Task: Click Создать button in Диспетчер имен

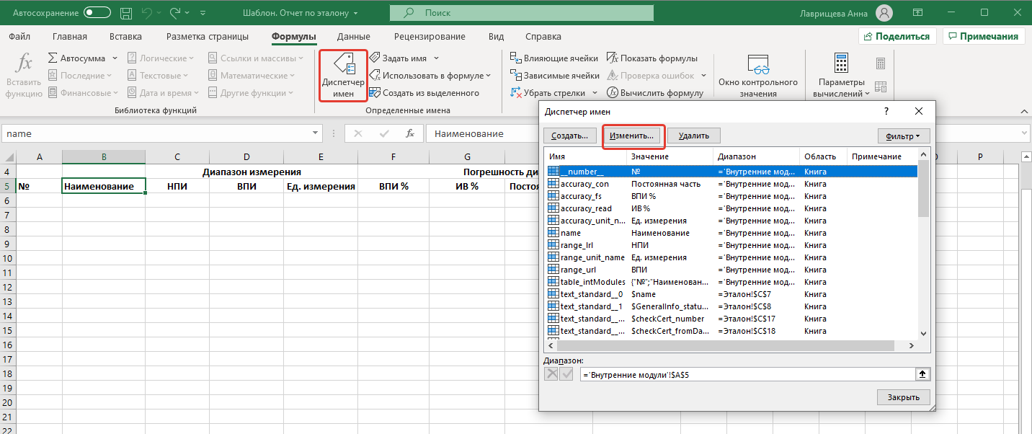Action: (569, 135)
